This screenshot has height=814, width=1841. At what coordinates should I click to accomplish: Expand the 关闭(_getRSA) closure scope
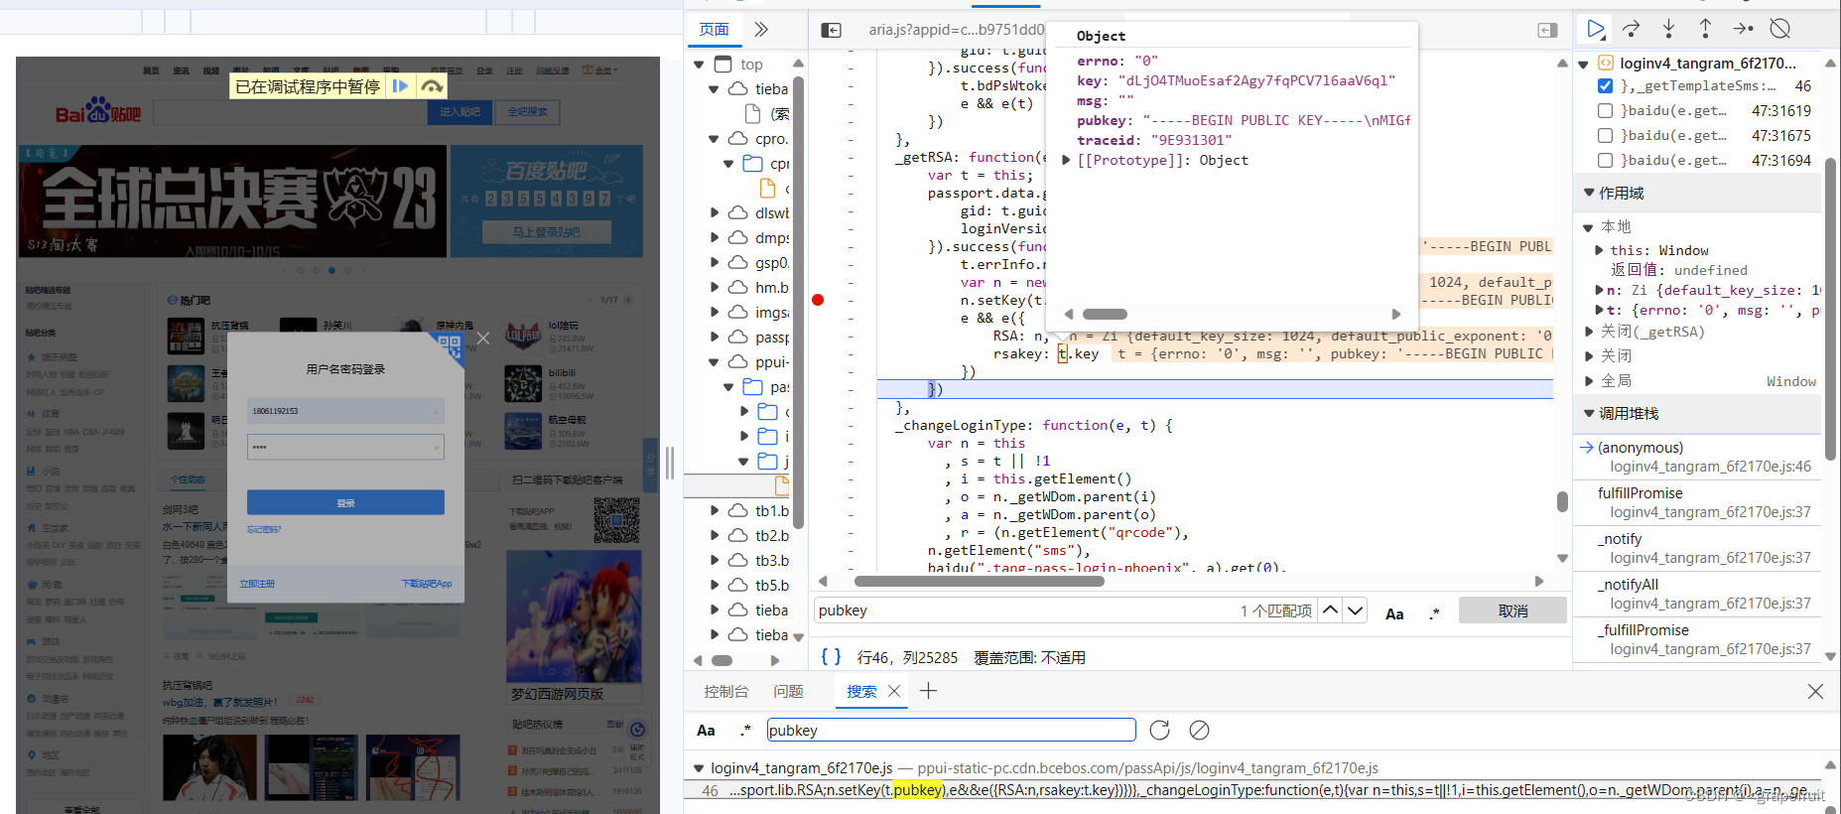(x=1589, y=331)
